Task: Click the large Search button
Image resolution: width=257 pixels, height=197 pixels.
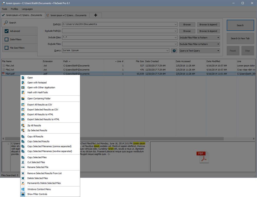Action: point(240,25)
